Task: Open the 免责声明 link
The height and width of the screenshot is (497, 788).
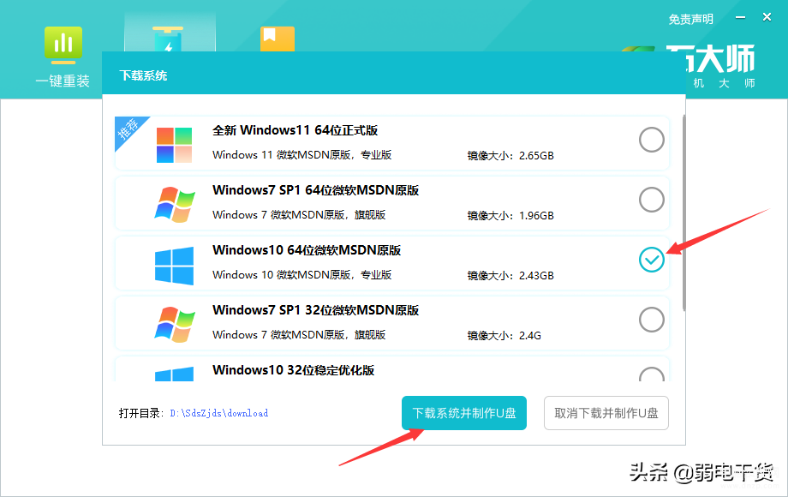Action: 690,19
